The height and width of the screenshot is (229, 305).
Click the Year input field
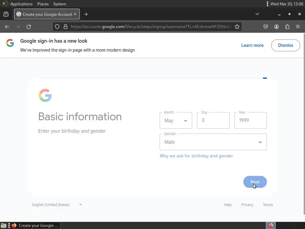pyautogui.click(x=250, y=120)
